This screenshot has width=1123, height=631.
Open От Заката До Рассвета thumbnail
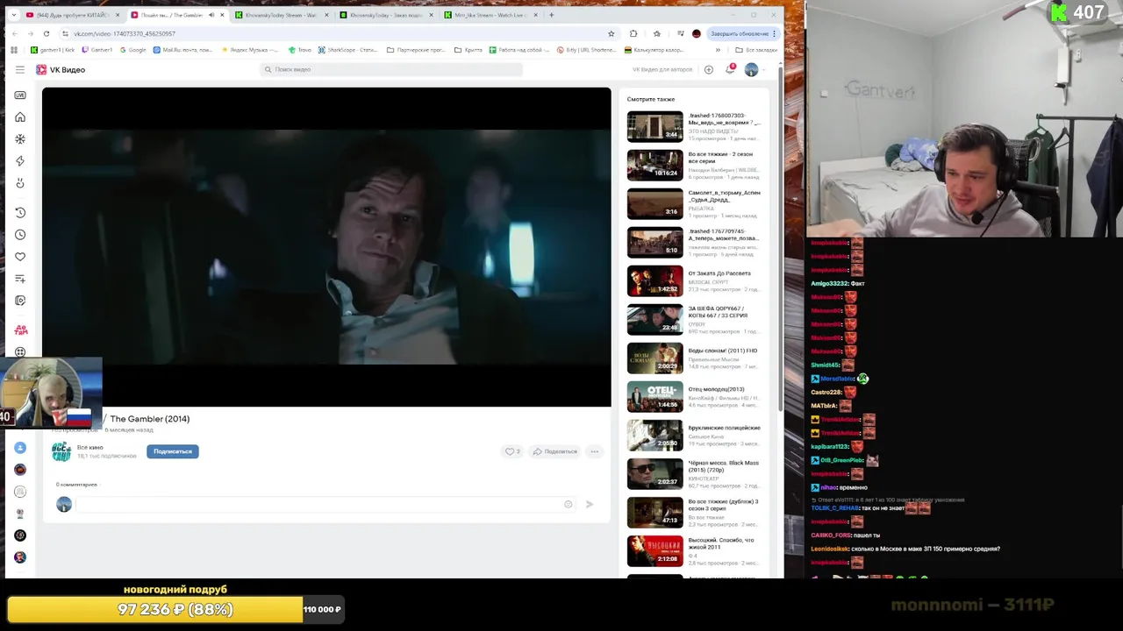coord(654,280)
